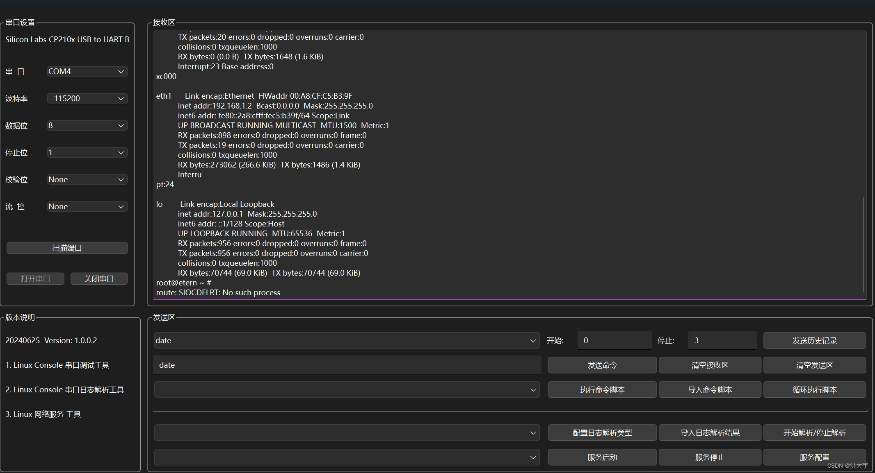The image size is (875, 473).
Task: Click the 配置日志解析类型 button
Action: [602, 432]
